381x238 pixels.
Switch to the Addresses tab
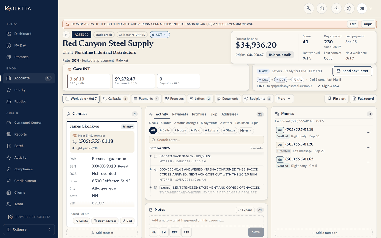tap(230, 114)
